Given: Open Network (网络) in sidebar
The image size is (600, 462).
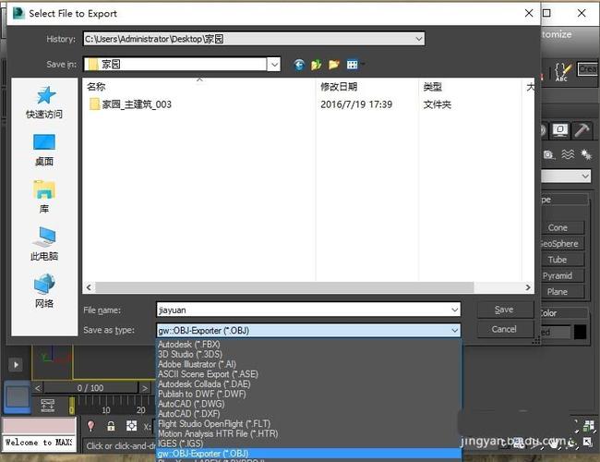Looking at the screenshot, I should coord(44,291).
